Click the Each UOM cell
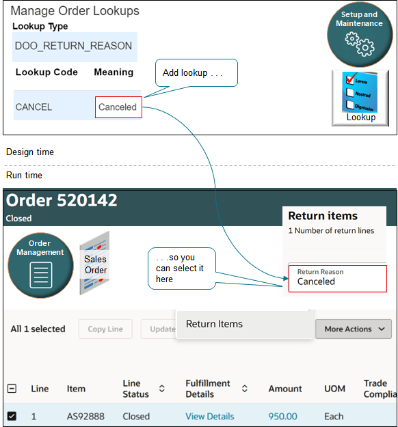 334,416
